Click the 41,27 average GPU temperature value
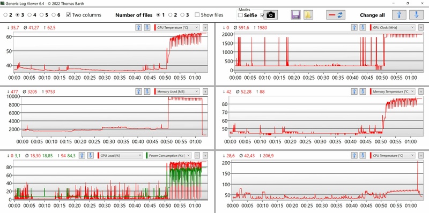Viewport: 429px width, 213px height. pyautogui.click(x=34, y=27)
